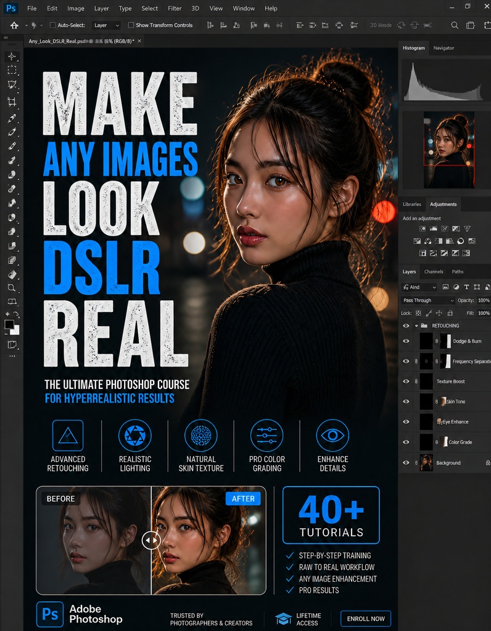Click the background color swatch

click(x=15, y=331)
